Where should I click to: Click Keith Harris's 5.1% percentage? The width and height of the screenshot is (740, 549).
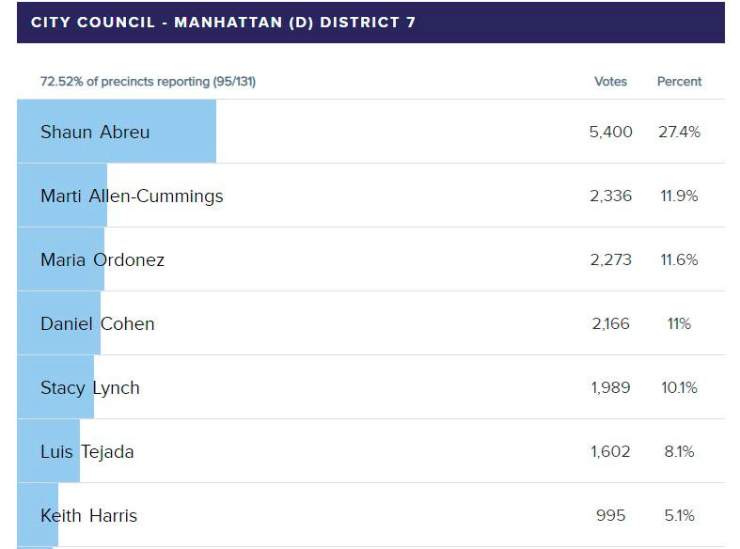(679, 516)
